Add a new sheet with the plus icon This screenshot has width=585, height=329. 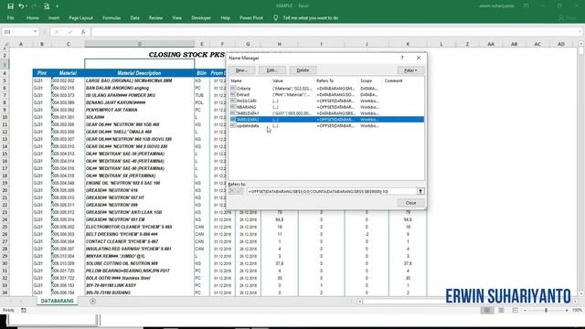pos(92,301)
